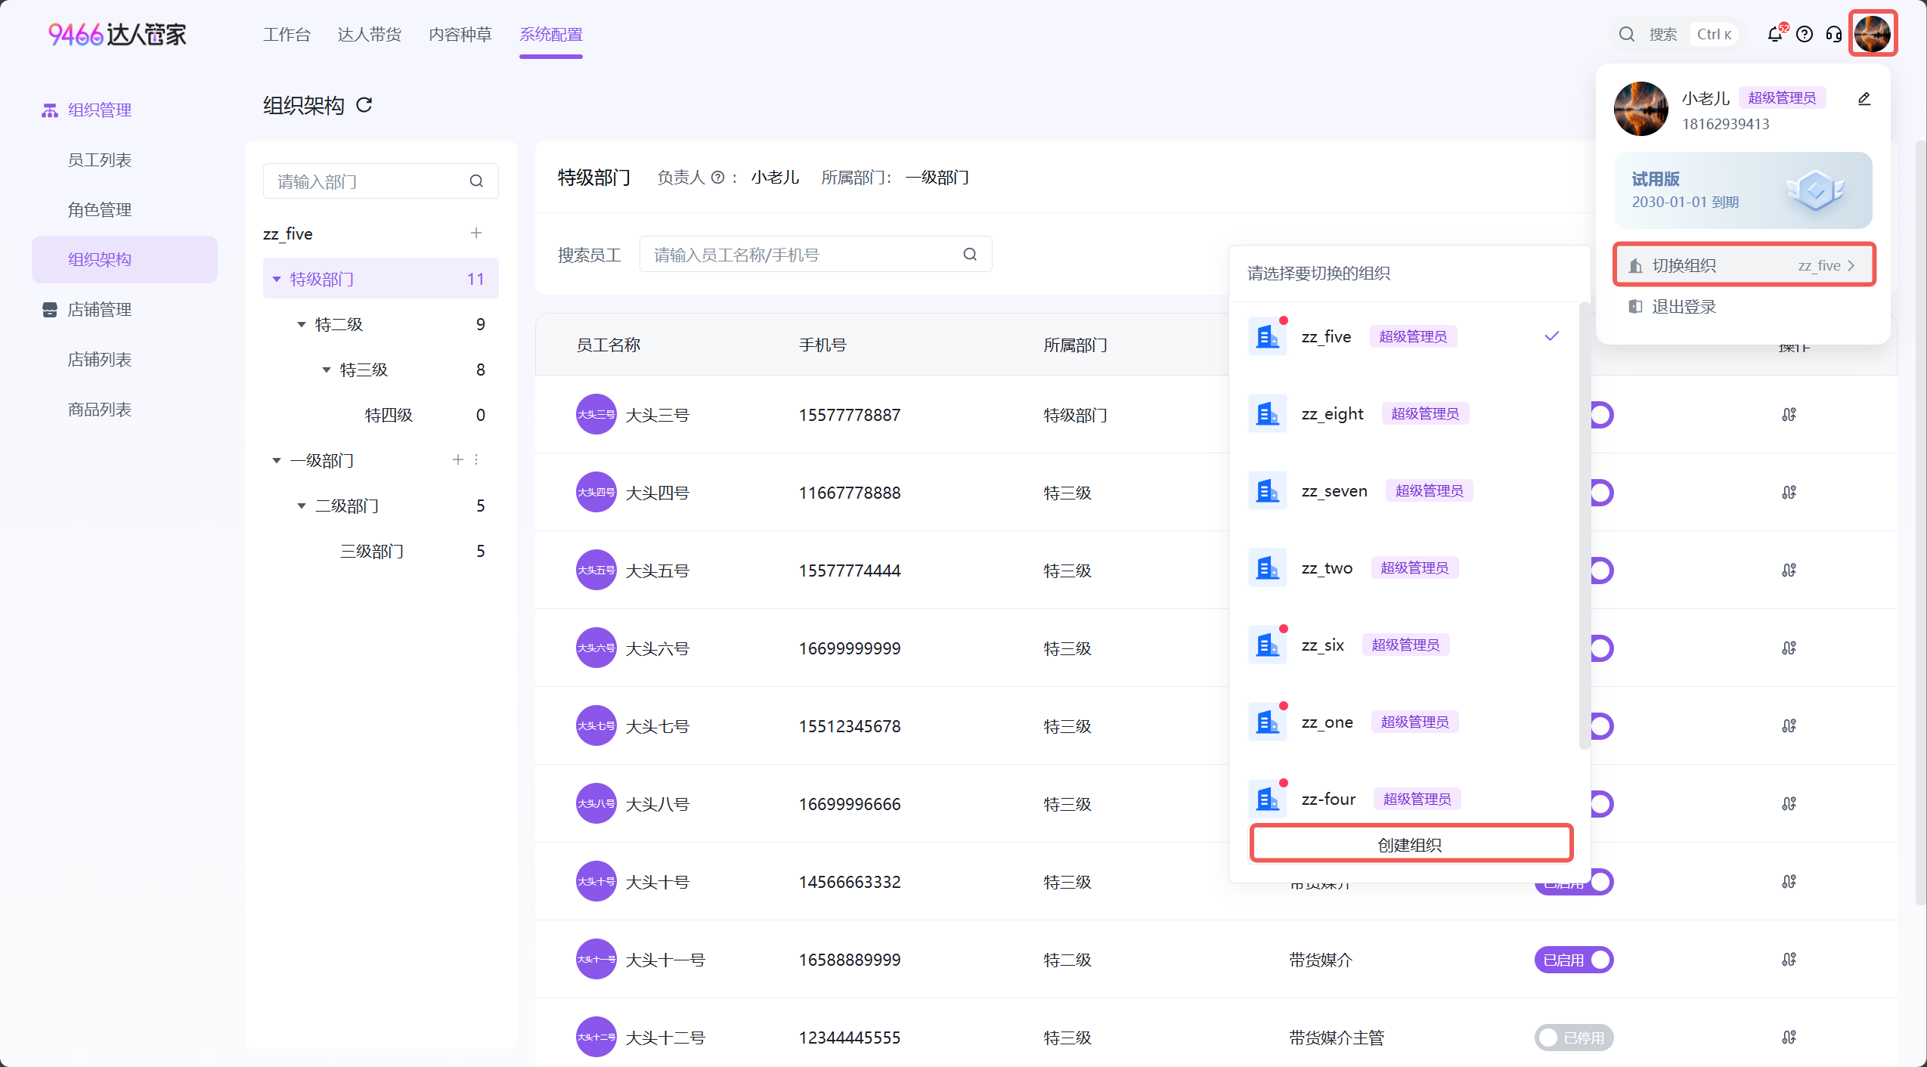Click the 试用版 plan card
The width and height of the screenshot is (1927, 1067).
(x=1743, y=190)
